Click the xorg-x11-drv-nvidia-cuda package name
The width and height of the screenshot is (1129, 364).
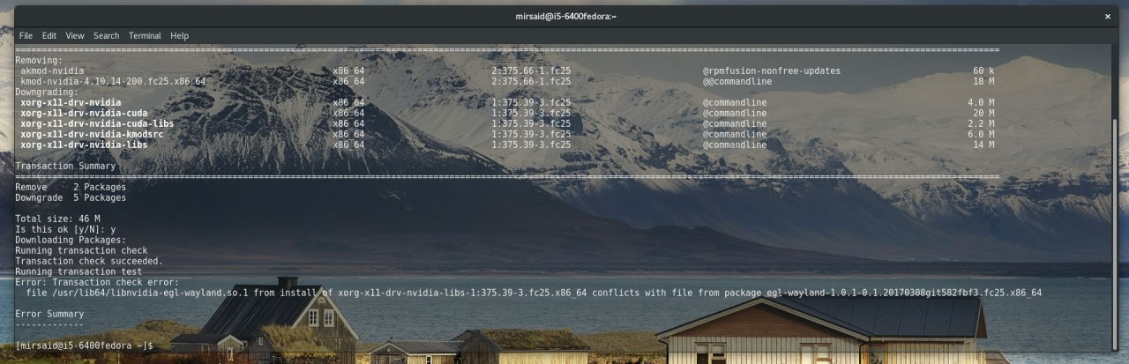(84, 113)
